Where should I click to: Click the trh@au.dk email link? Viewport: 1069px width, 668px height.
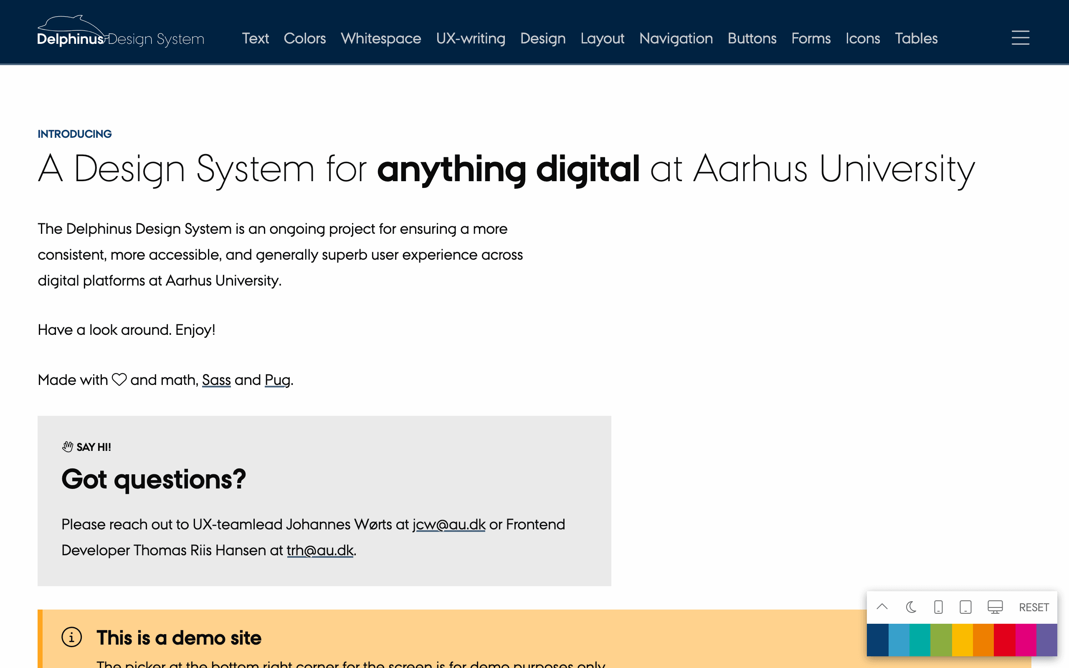[x=320, y=551]
